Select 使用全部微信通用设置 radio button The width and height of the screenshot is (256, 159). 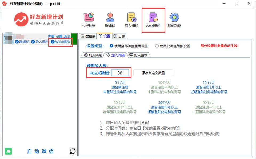pos(129,46)
